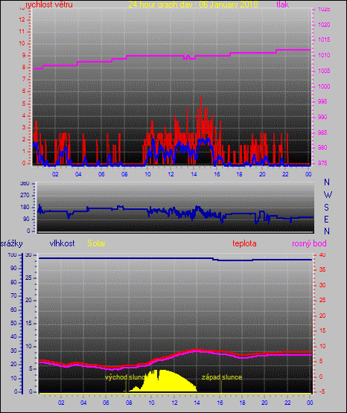Click the 'W' compass direction letter
Screen dimensions: 347x413
[328, 195]
